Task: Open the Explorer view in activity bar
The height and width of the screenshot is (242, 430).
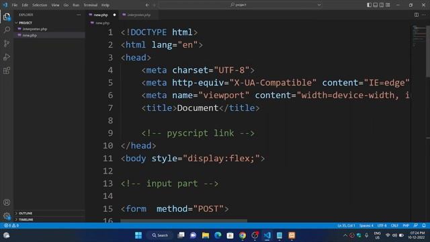Action: (x=7, y=17)
